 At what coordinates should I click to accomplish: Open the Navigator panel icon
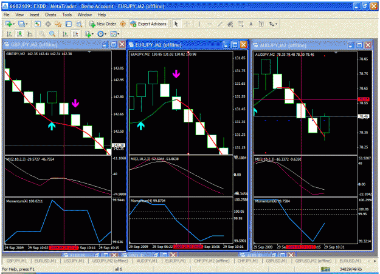58,24
